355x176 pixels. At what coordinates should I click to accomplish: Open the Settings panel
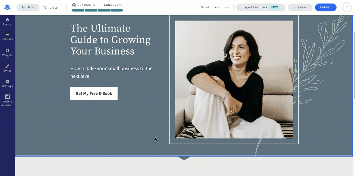[7, 83]
